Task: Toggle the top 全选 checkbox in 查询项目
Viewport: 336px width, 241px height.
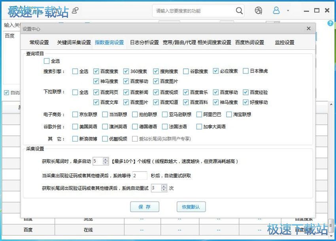Action: (47, 61)
